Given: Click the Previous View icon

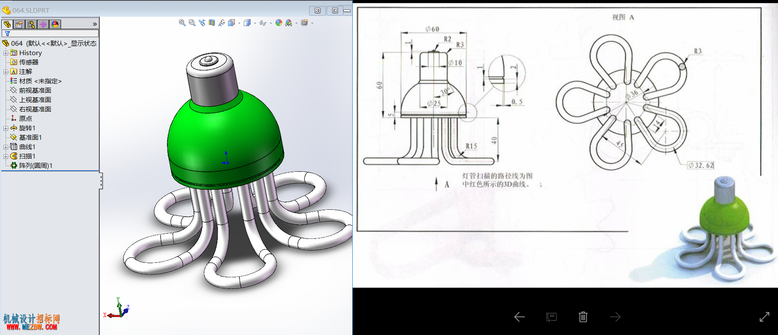Looking at the screenshot, I should point(202,23).
